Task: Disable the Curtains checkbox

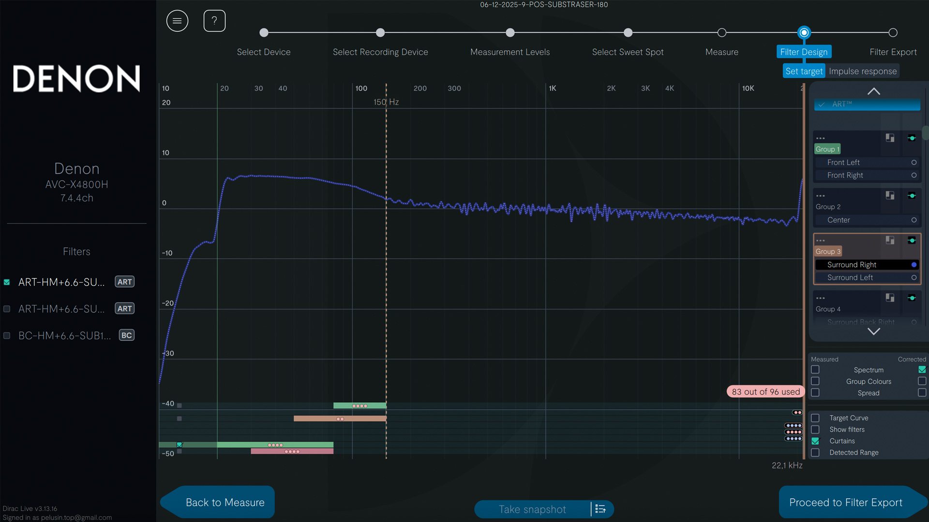Action: (x=815, y=441)
